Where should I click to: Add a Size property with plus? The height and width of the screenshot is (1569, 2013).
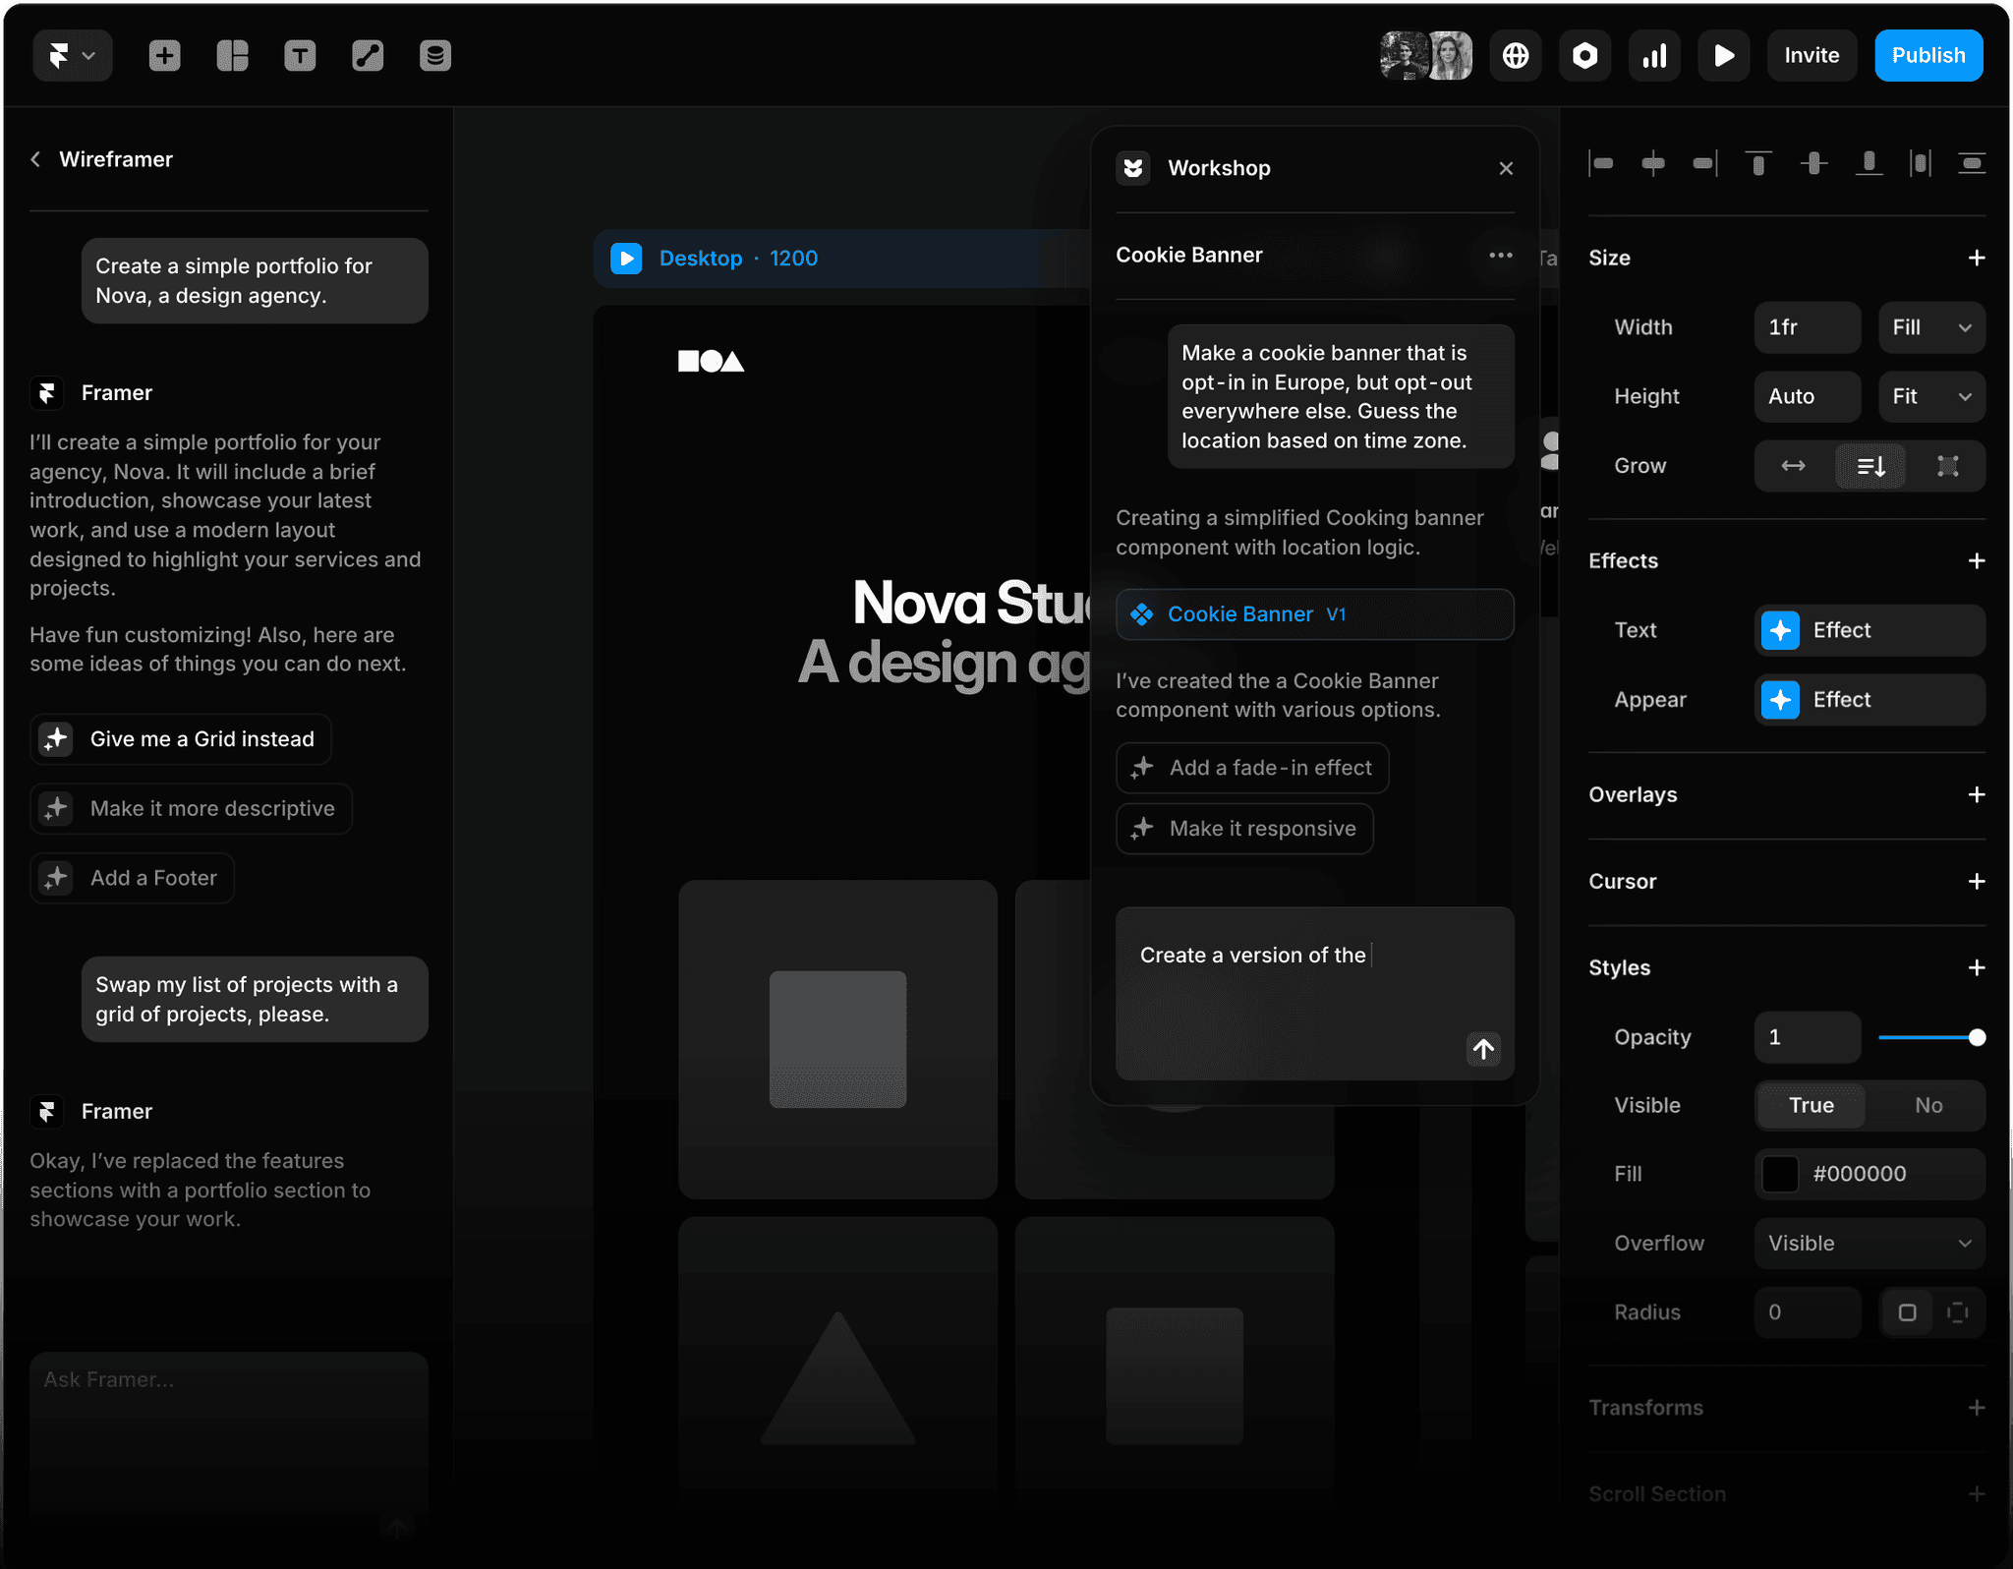point(1977,258)
